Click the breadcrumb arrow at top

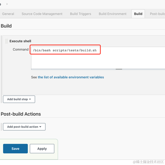pyautogui.click(x=7, y=4)
